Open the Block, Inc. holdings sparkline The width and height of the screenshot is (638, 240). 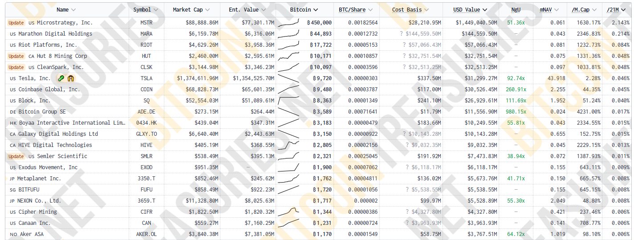pos(289,101)
